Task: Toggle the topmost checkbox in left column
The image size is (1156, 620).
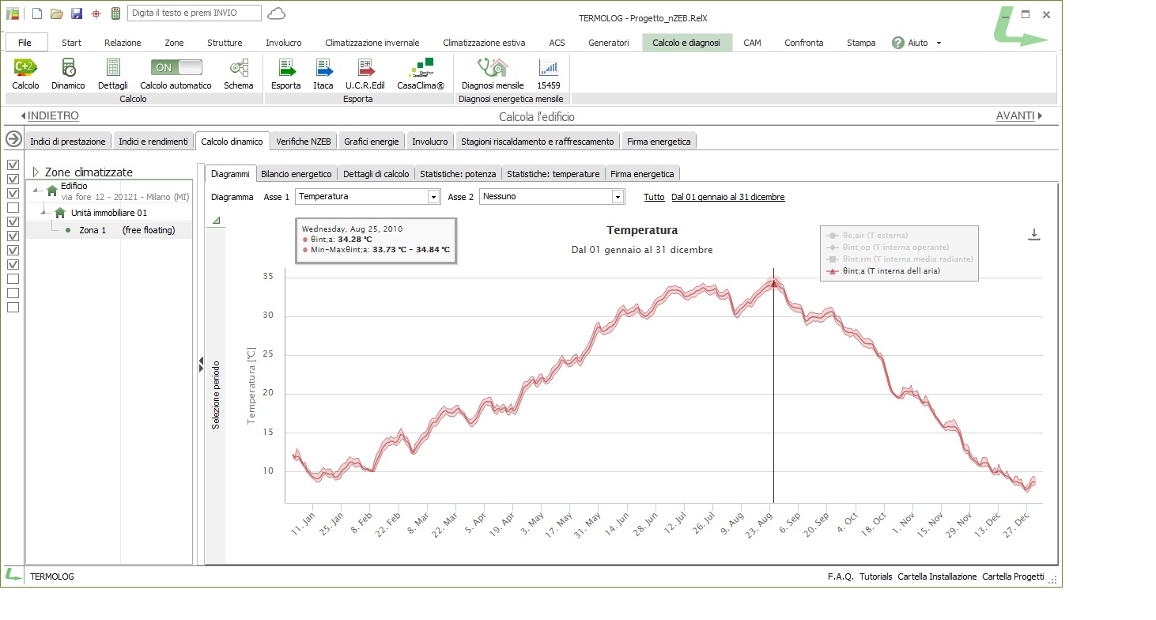Action: (13, 164)
